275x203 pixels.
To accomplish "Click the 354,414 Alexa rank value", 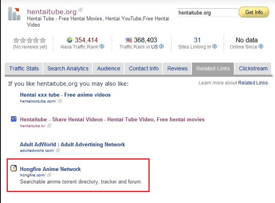I will pos(86,40).
